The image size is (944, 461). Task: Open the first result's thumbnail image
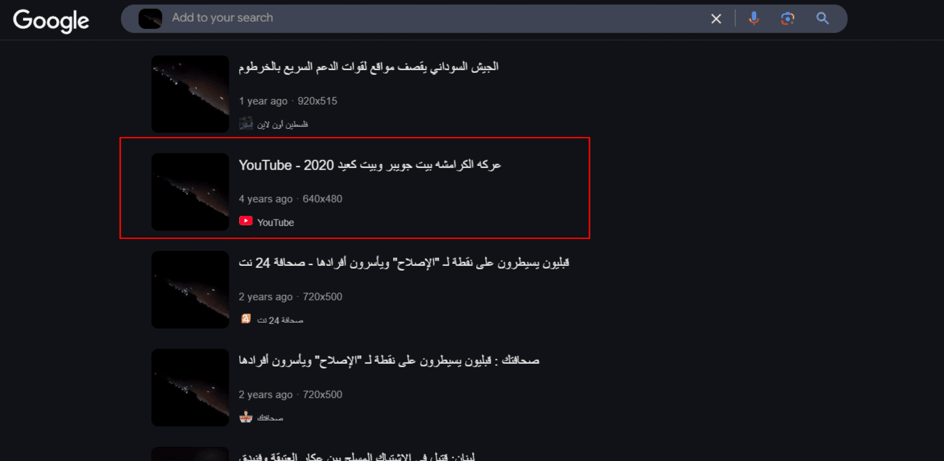pos(190,94)
